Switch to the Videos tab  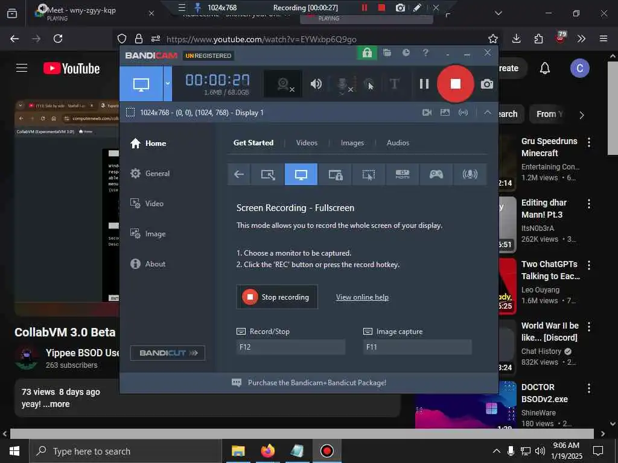tap(307, 143)
